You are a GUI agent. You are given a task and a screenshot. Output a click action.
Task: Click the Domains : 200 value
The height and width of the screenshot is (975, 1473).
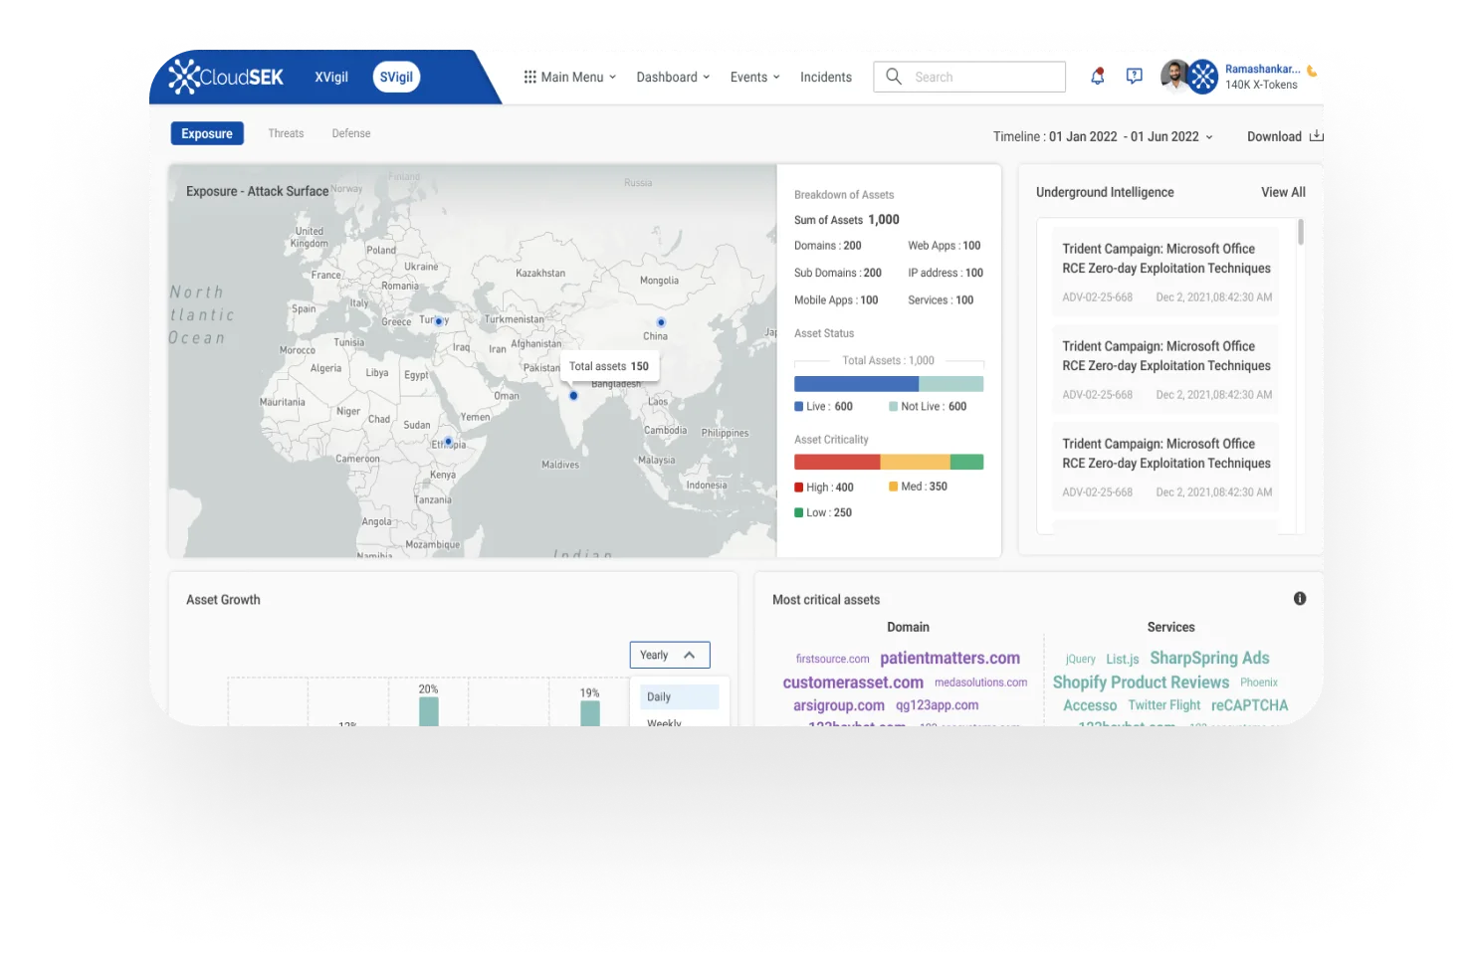[827, 246]
